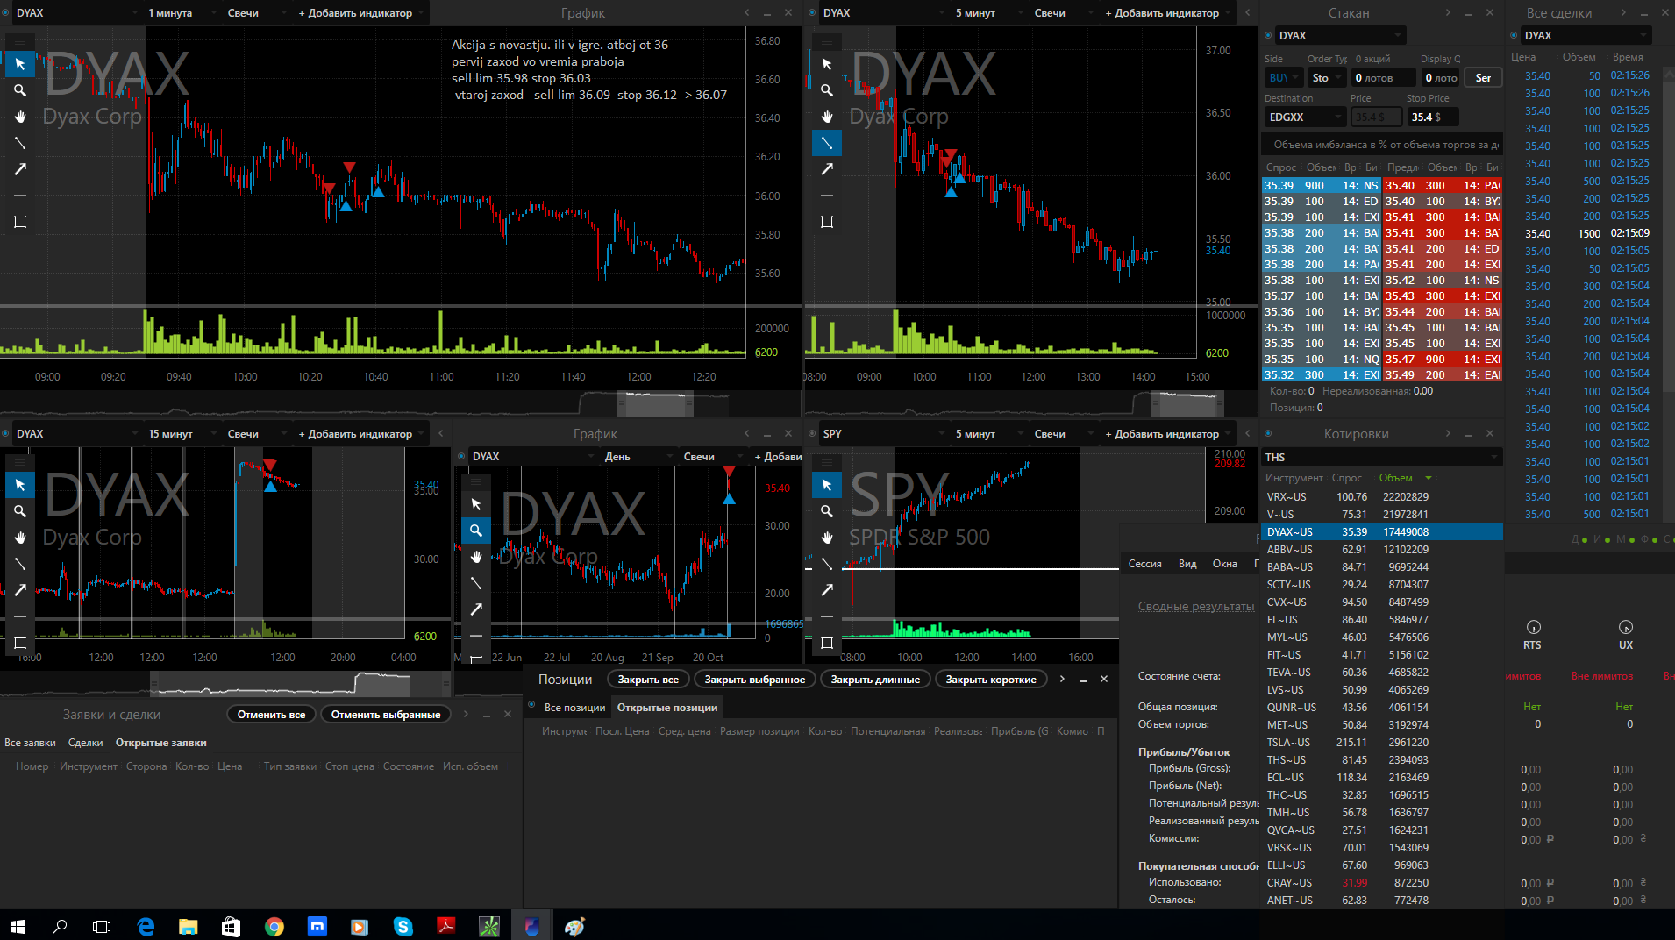Pick the horizontal line tool on 1-minute DYAX chart

point(20,196)
